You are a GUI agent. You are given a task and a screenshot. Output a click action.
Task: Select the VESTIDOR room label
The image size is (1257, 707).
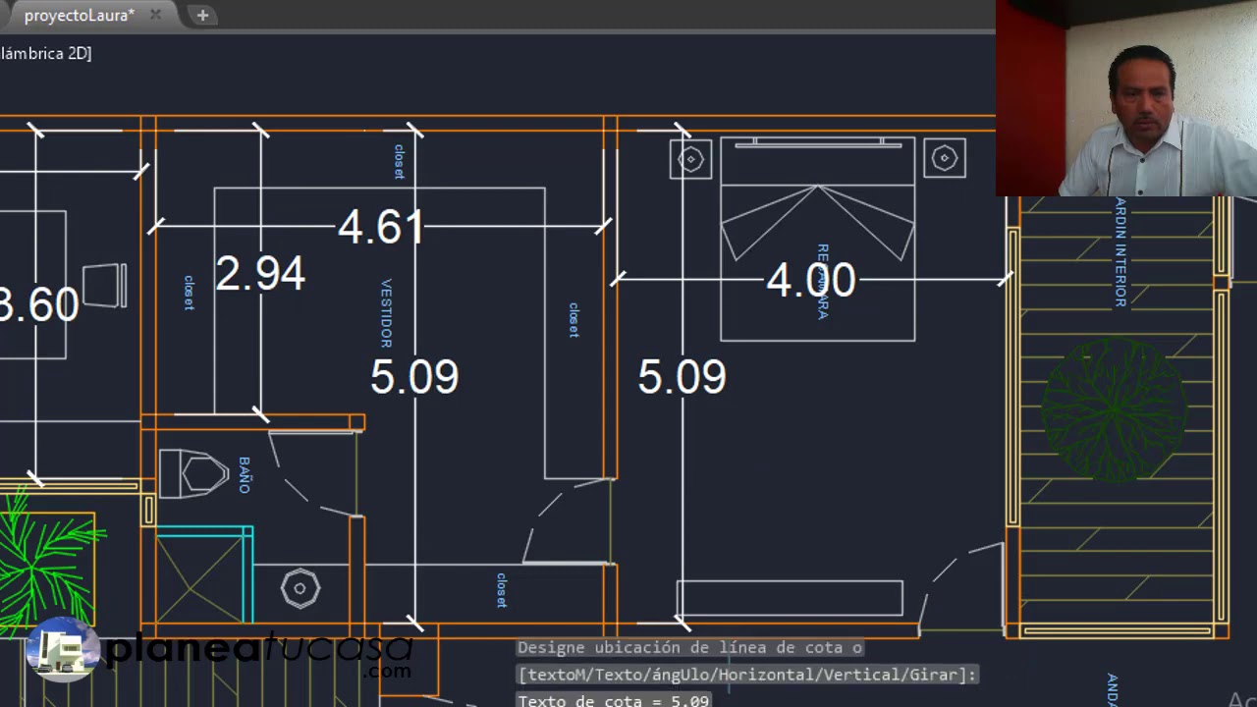pyautogui.click(x=386, y=313)
